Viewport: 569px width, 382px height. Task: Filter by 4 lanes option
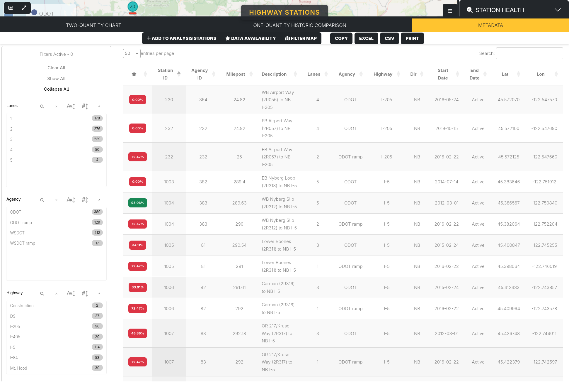(x=56, y=150)
